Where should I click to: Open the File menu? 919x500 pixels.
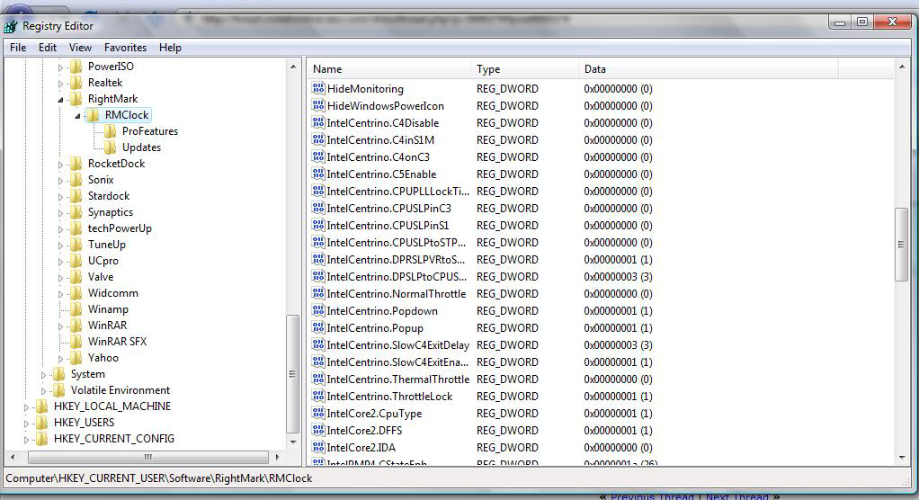18,48
